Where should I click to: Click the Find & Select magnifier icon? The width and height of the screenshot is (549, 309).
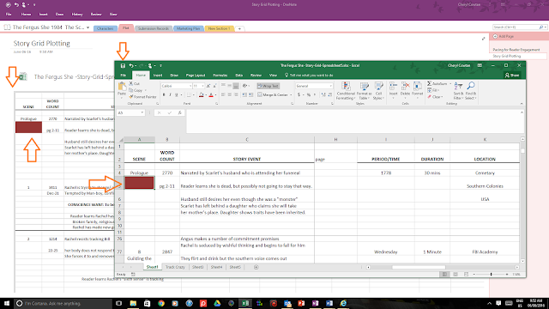point(471,86)
